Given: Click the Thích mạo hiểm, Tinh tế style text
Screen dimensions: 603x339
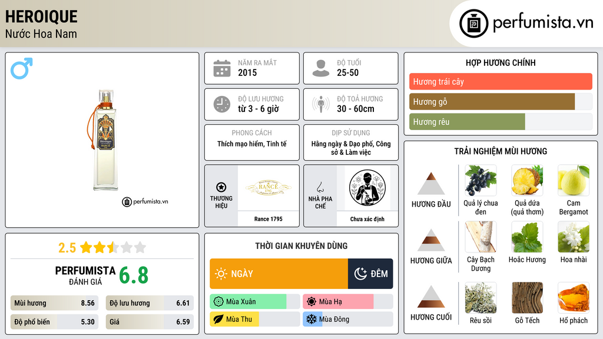Looking at the screenshot, I should tap(252, 144).
